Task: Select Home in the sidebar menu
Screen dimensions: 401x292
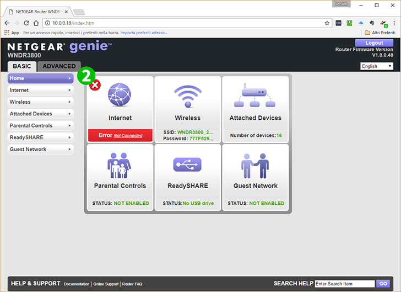Action: click(x=41, y=78)
